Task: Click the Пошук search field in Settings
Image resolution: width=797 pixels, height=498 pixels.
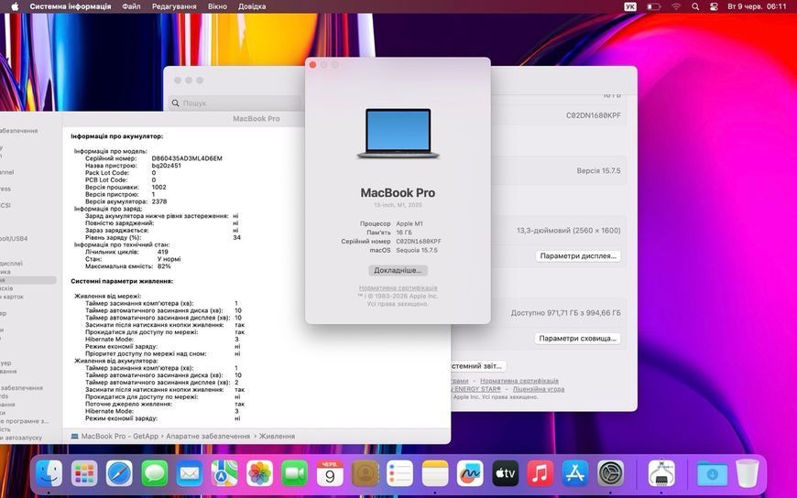Action: 235,103
